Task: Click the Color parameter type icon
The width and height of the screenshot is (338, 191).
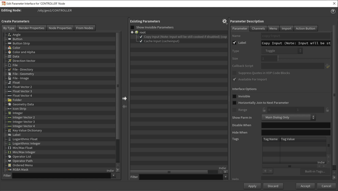Action: (x=9, y=47)
